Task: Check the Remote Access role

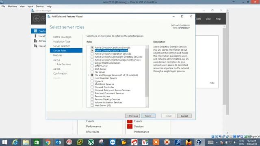Action: point(92,97)
